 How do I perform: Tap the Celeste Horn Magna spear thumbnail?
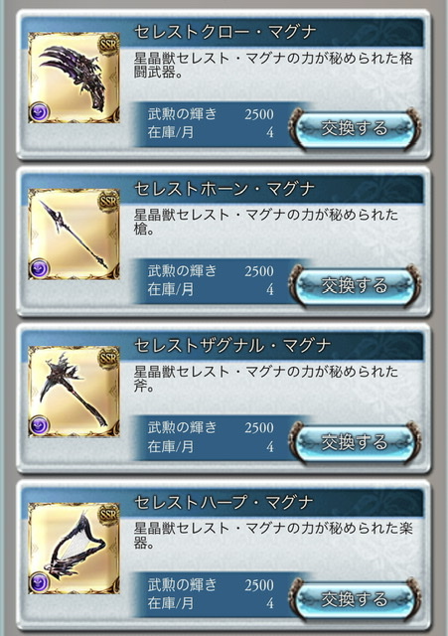(x=74, y=235)
